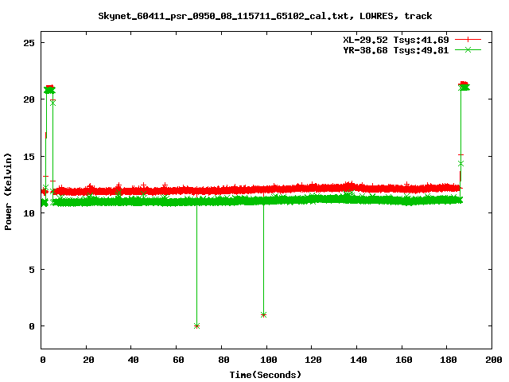Select the YR-38.68 Tsys:49.81 legend entry
Image resolution: width=509 pixels, height=382 pixels.
396,50
